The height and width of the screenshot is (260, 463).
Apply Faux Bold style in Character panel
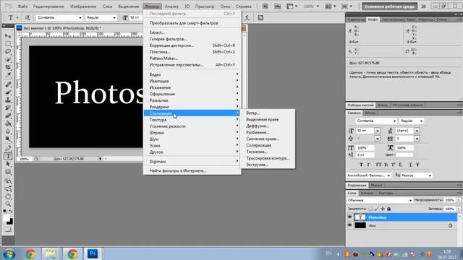pos(361,165)
